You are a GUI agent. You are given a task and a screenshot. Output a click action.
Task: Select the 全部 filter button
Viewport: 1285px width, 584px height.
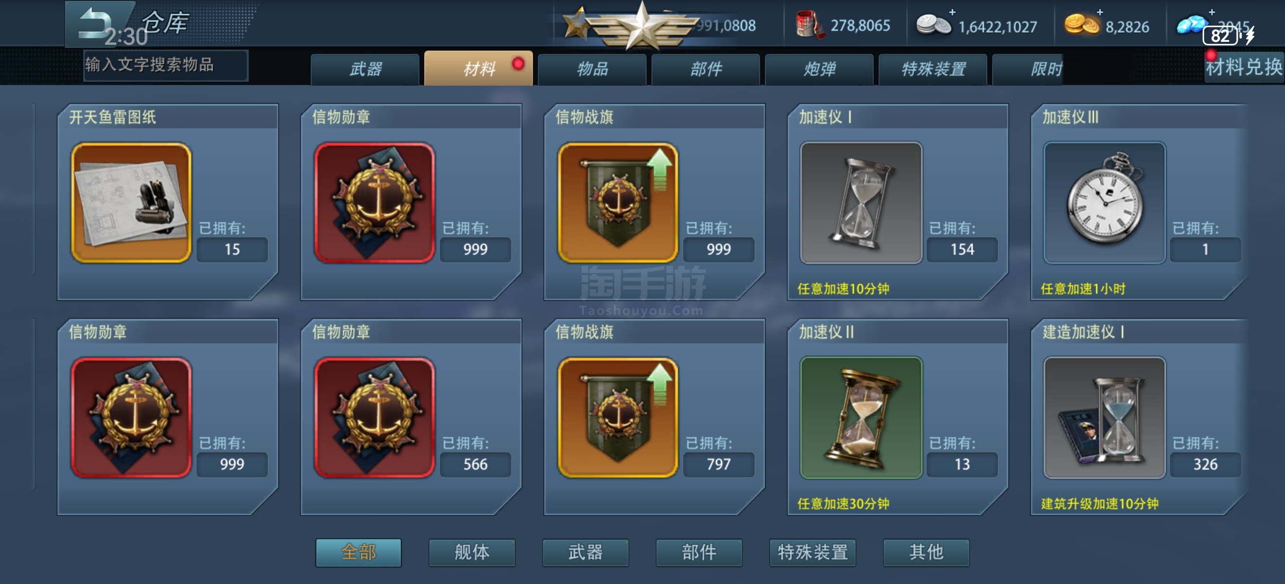coord(358,552)
